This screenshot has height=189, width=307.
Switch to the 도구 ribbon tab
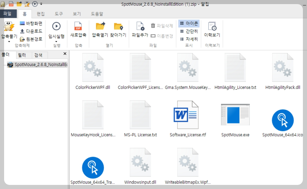pyautogui.click(x=59, y=14)
